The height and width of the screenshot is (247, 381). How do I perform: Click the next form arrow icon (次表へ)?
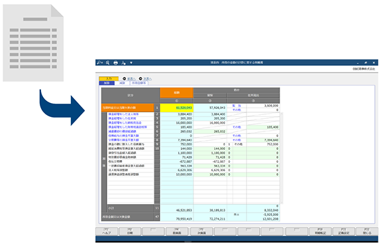point(140,79)
